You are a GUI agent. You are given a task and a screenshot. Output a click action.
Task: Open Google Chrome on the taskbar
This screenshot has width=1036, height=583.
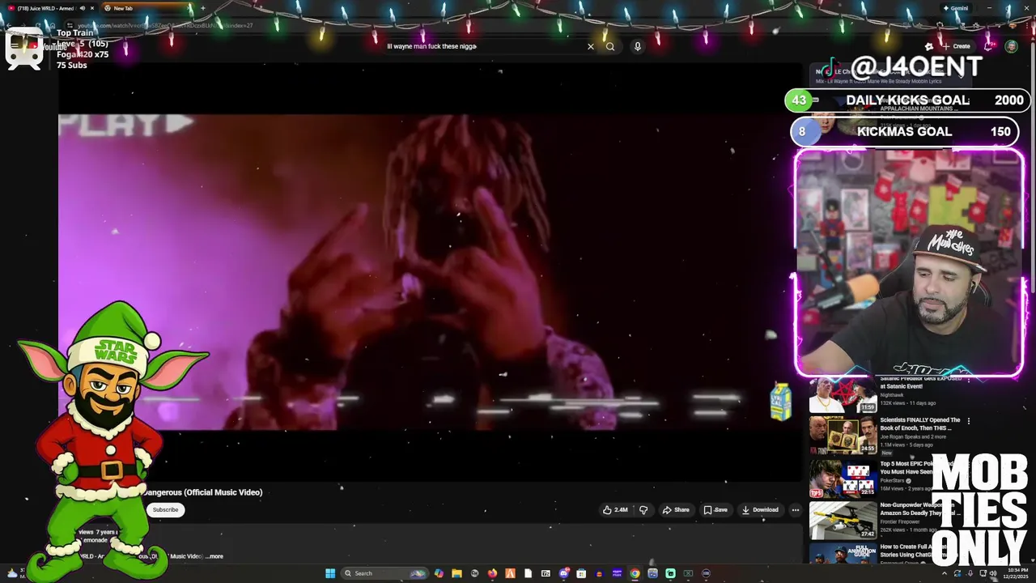(635, 573)
